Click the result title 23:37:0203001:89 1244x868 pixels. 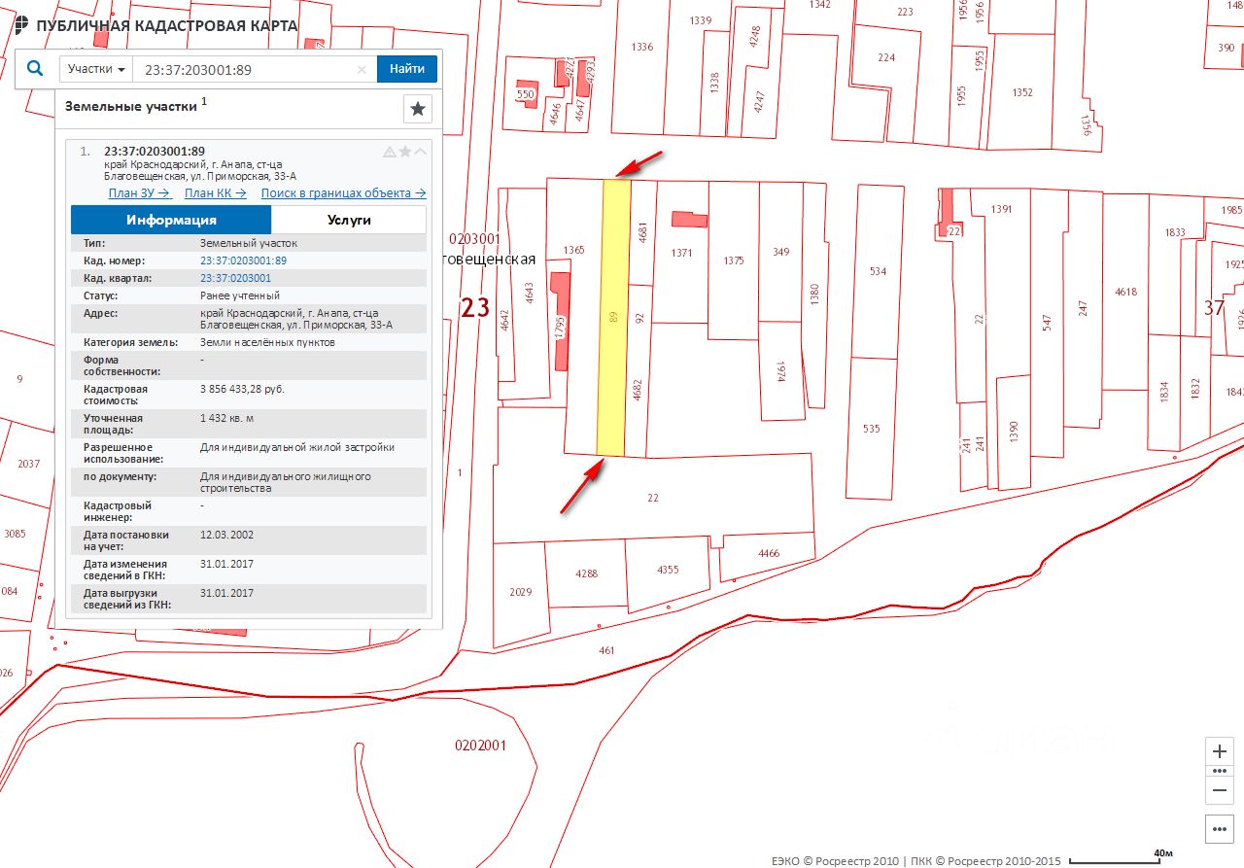click(155, 151)
